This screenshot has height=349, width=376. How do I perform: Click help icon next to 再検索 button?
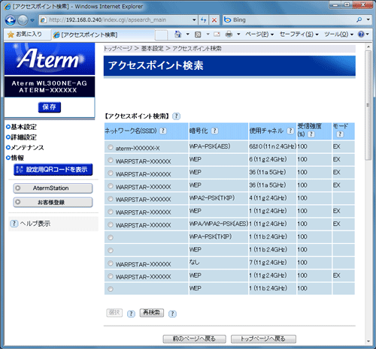[x=172, y=314]
